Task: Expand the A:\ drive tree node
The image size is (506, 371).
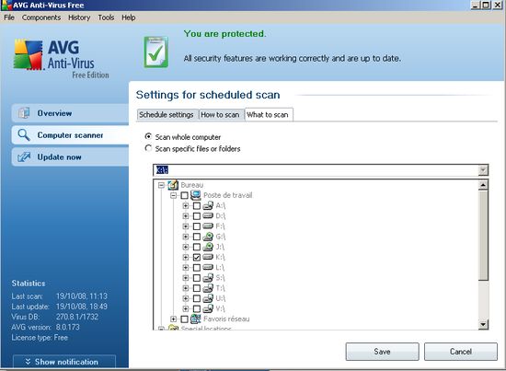Action: coord(186,205)
